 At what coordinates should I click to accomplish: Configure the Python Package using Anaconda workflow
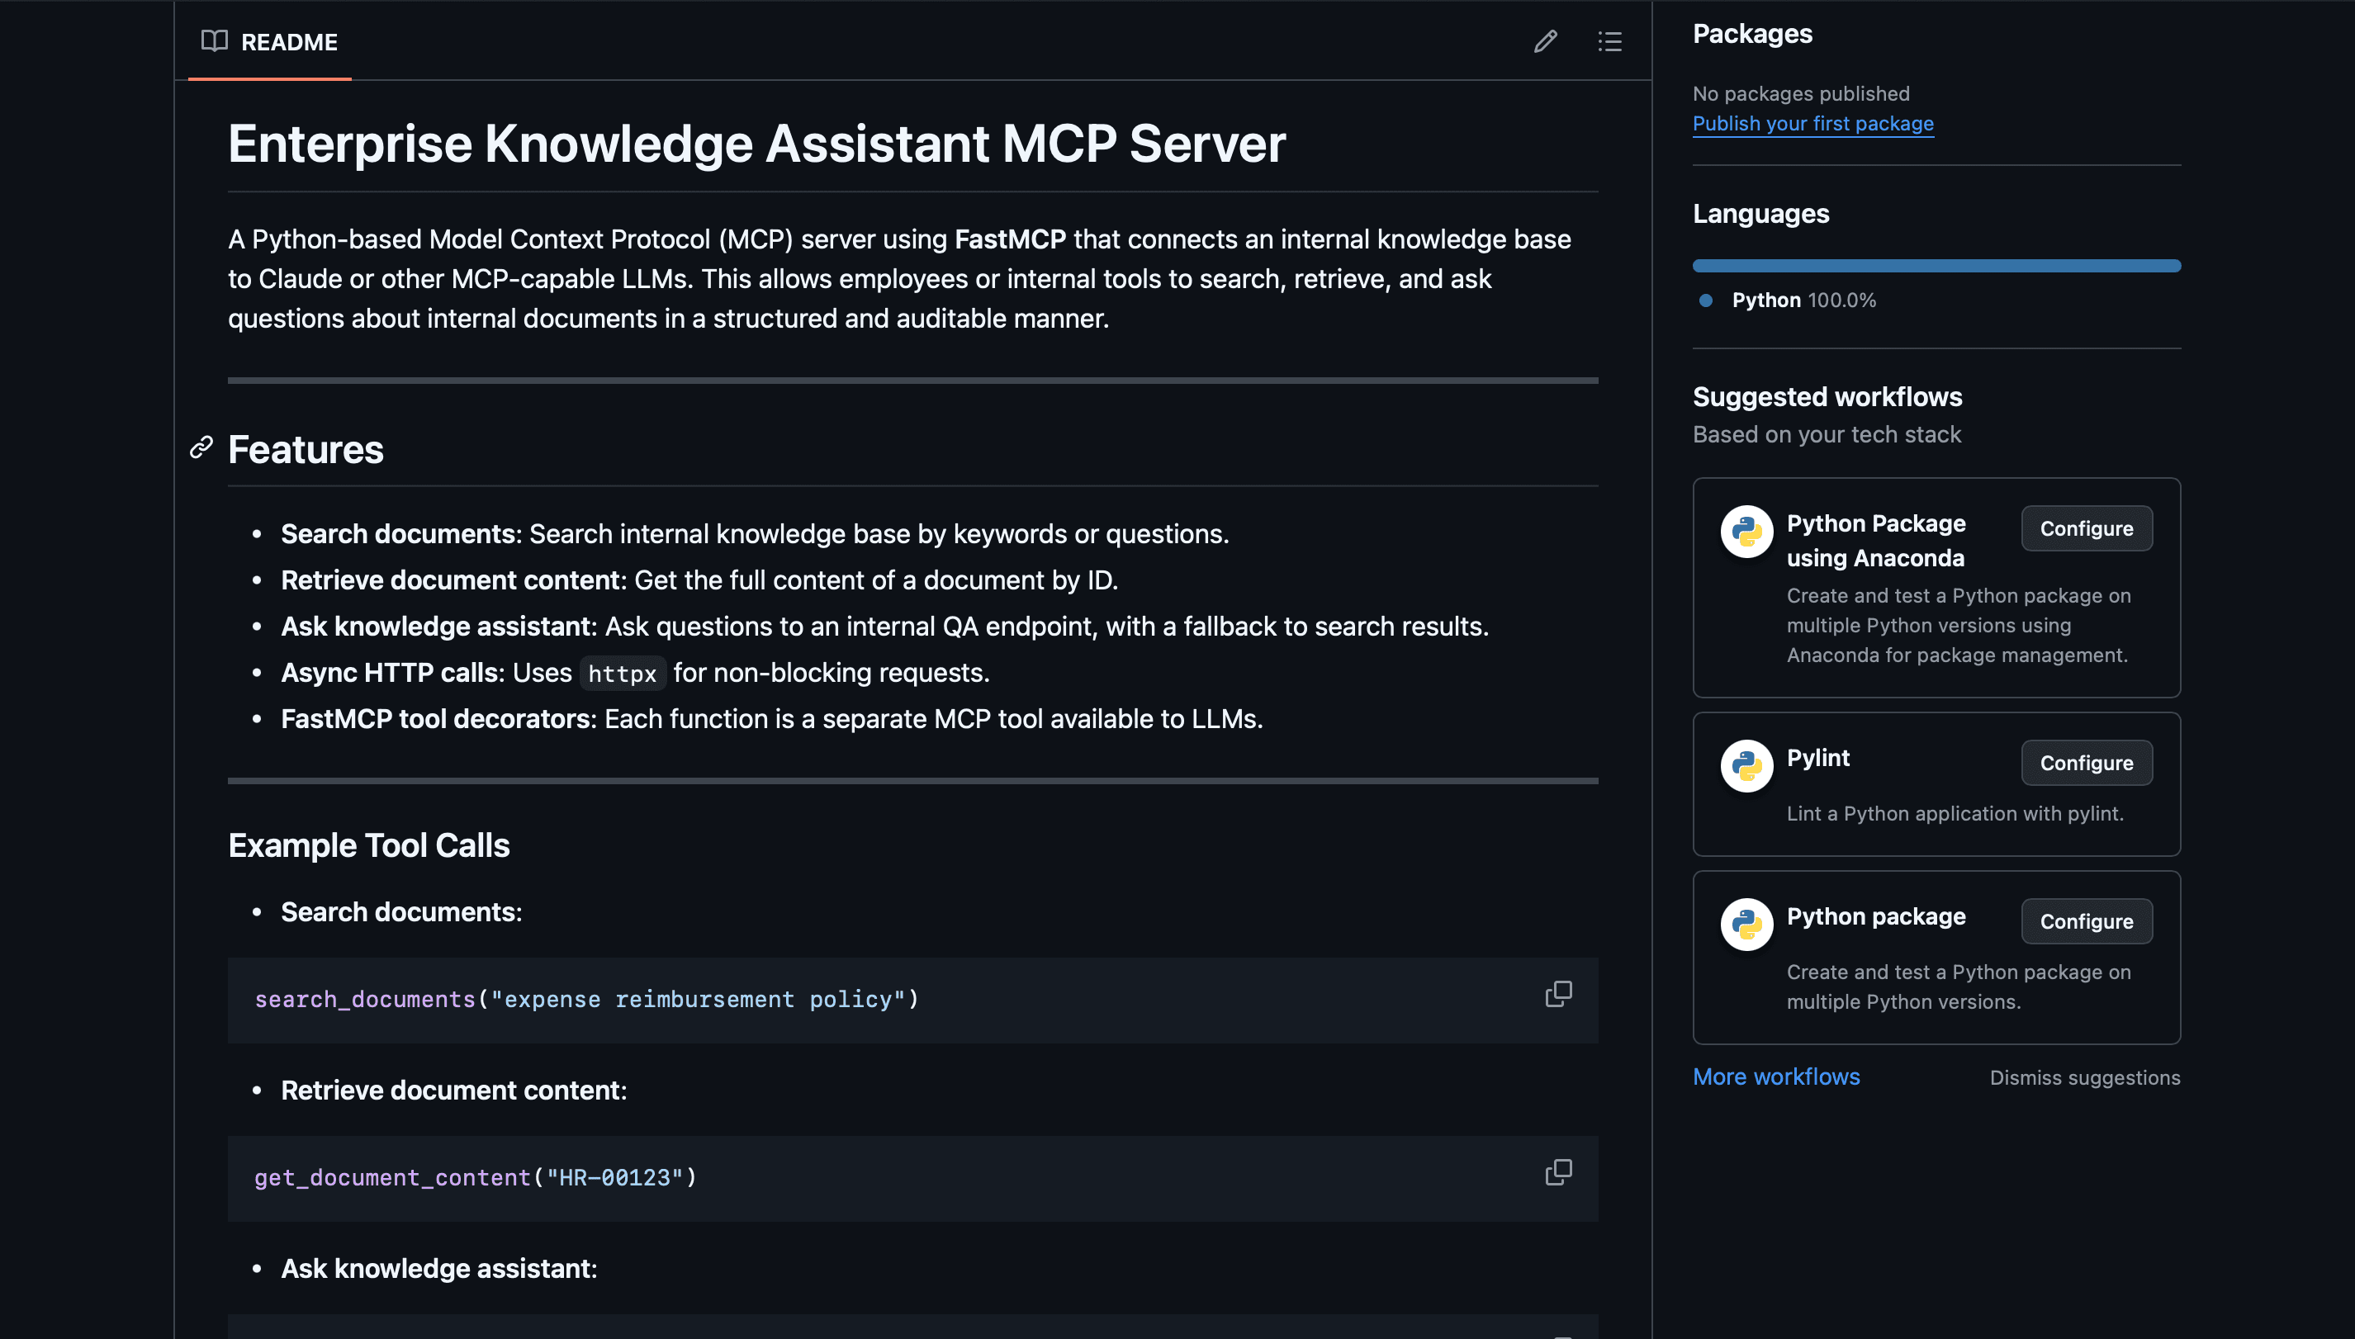point(2087,528)
